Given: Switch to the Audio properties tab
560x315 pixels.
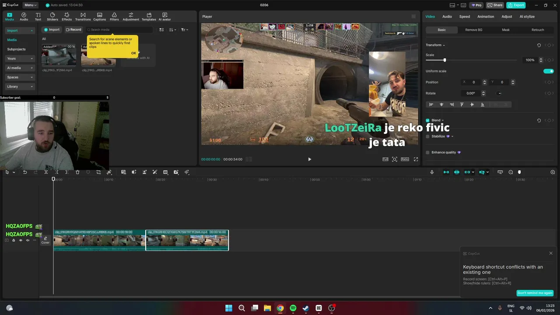Looking at the screenshot, I should tap(447, 17).
